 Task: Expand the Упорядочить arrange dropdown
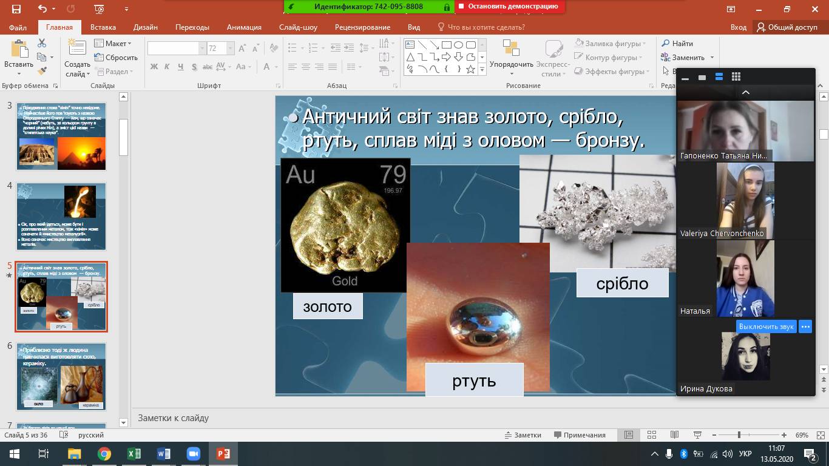pos(512,64)
